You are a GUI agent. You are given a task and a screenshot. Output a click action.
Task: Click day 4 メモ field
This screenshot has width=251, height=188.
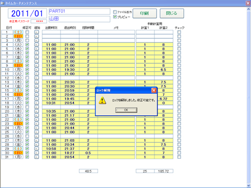(116, 45)
